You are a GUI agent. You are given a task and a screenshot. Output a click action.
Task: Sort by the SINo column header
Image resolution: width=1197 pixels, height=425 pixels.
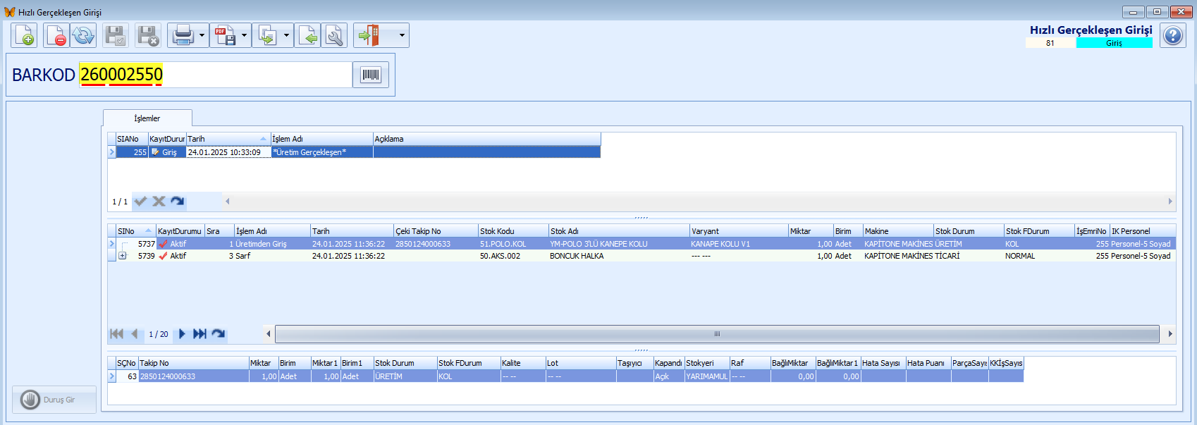click(x=135, y=231)
